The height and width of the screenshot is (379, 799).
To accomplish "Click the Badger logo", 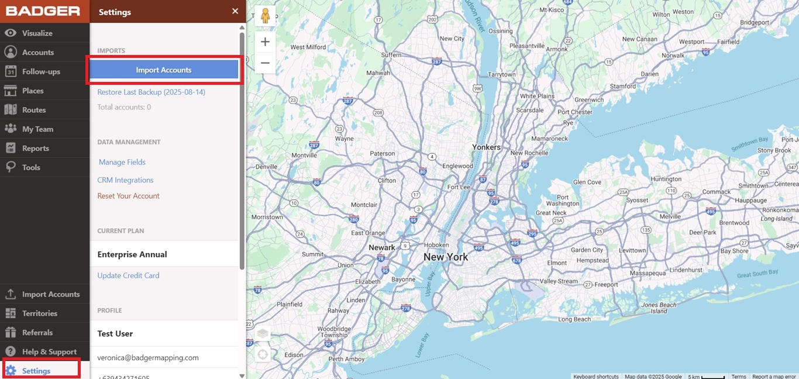I will click(x=43, y=11).
